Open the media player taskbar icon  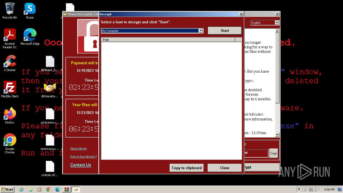[x=39, y=190]
